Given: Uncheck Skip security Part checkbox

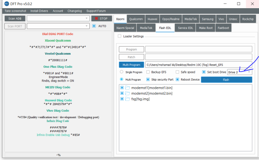Looking at the screenshot, I should pos(148,79).
